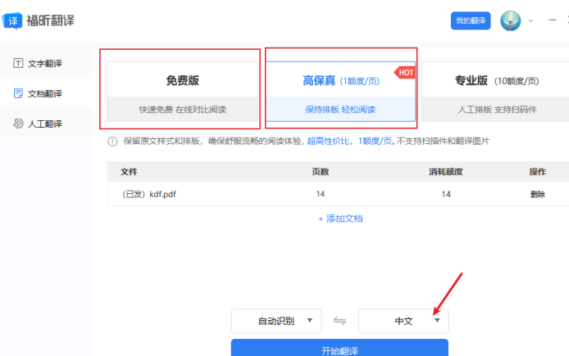Select the file name (已发) kdf.pdf
This screenshot has width=569, height=356.
click(148, 194)
